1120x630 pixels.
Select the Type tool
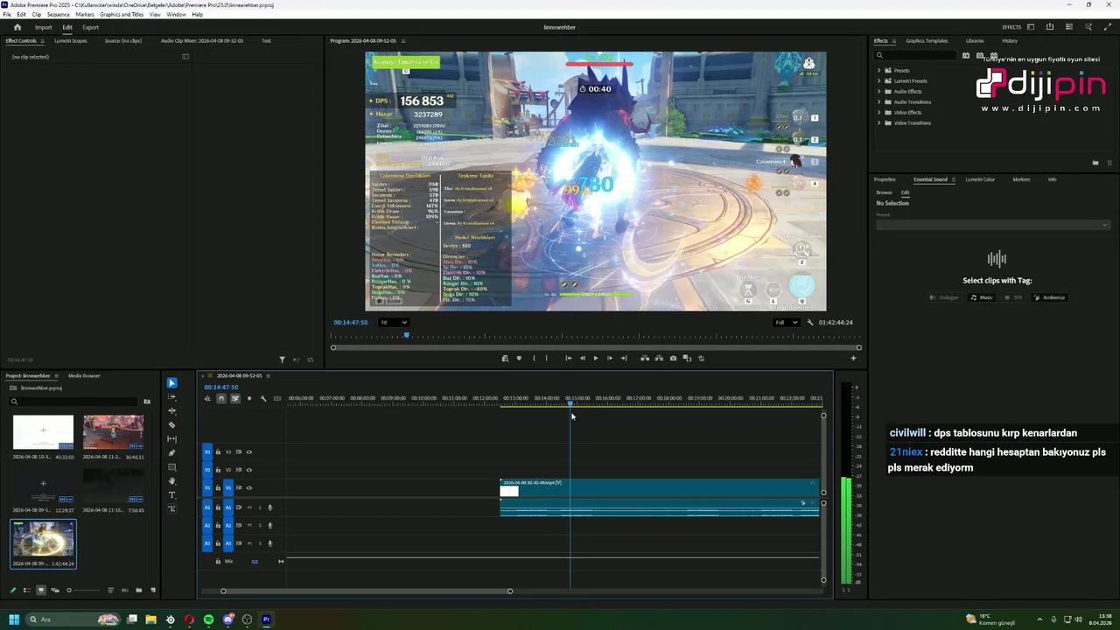(171, 495)
